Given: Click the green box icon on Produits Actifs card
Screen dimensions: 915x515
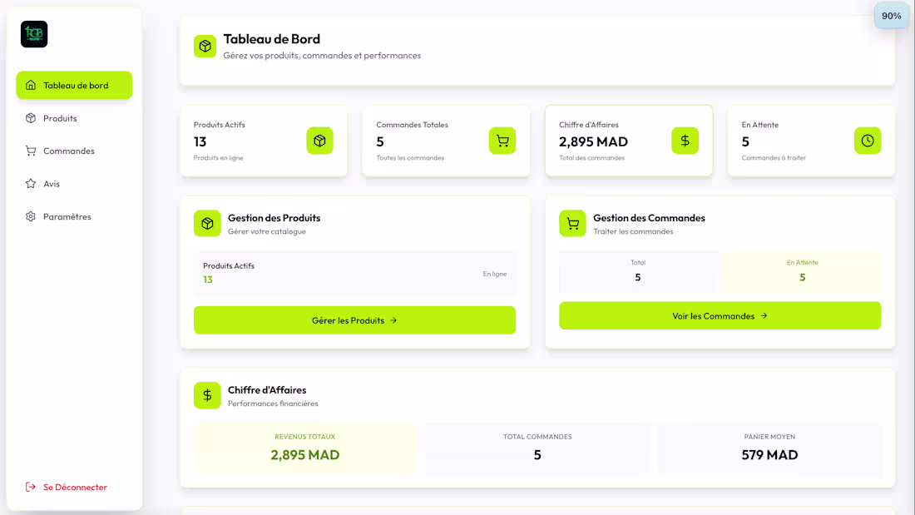Looking at the screenshot, I should click(x=320, y=141).
